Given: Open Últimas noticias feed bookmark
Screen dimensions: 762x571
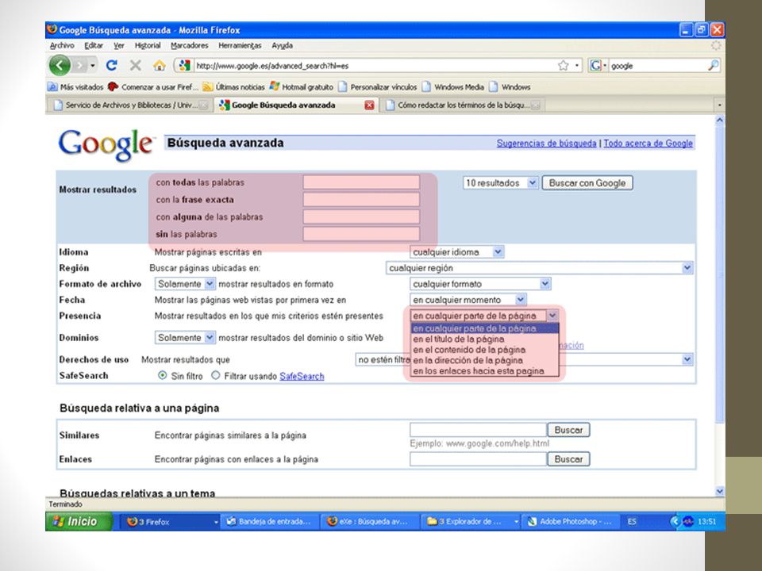Looking at the screenshot, I should [233, 87].
